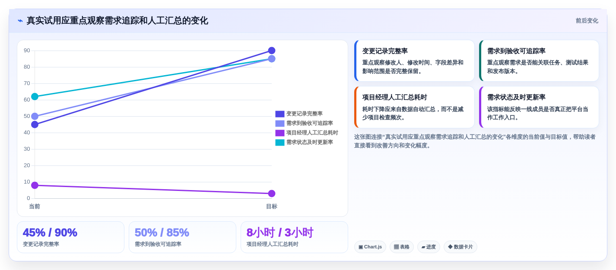Image resolution: width=616 pixels, height=270 pixels.
Task: Click the 数据卡片 tag chip
Action: [460, 247]
